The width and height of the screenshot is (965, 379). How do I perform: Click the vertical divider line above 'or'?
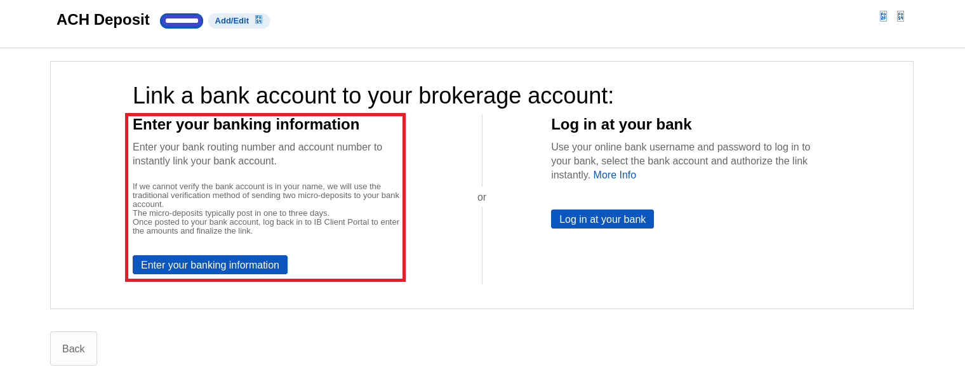[x=482, y=150]
